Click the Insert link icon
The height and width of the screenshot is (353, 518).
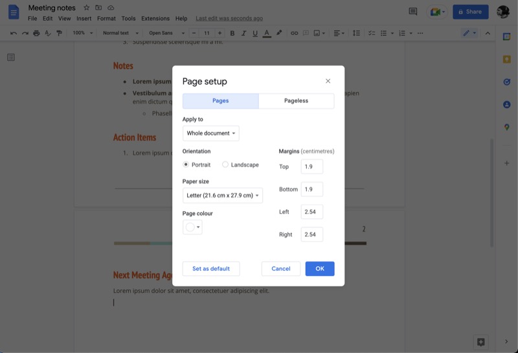[x=294, y=33]
